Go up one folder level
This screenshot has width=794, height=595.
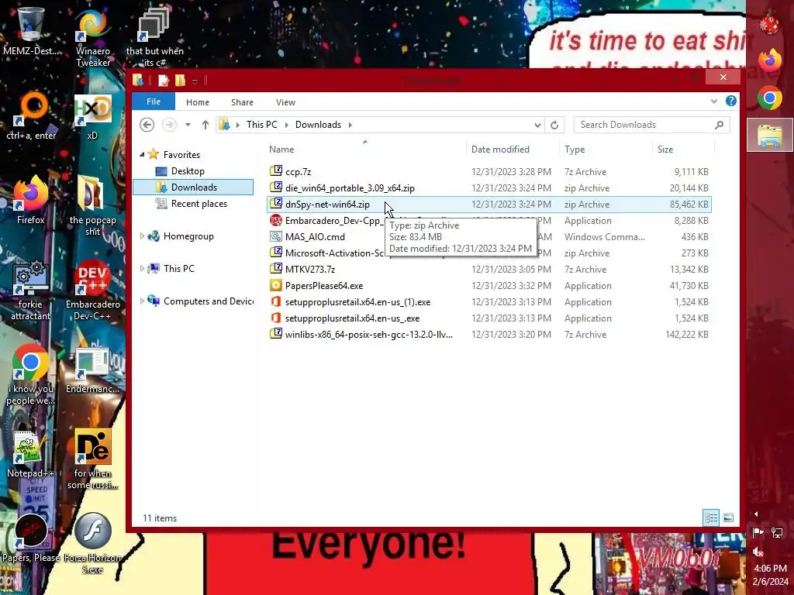pyautogui.click(x=205, y=125)
